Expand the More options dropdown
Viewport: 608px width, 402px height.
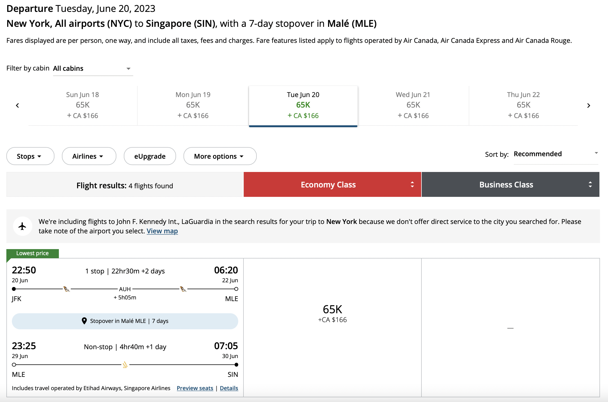pos(220,156)
